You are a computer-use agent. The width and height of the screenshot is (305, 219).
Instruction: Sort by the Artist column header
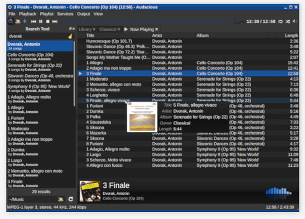point(174,36)
